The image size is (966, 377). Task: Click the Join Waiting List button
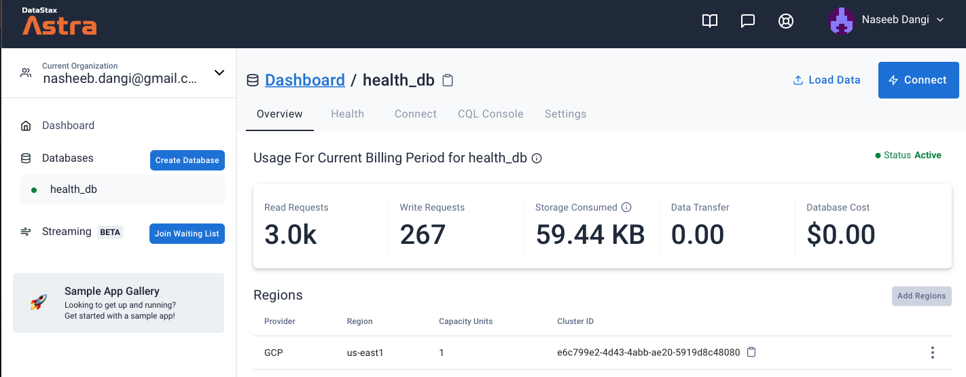coord(187,234)
